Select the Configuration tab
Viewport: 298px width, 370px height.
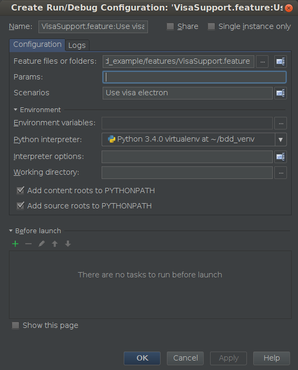37,45
